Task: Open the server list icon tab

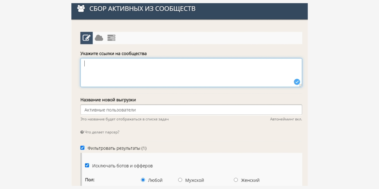Action: [x=111, y=38]
